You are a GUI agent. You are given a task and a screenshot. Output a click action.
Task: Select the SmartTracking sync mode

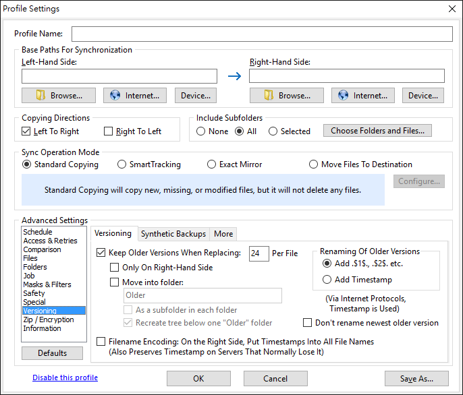pyautogui.click(x=122, y=164)
